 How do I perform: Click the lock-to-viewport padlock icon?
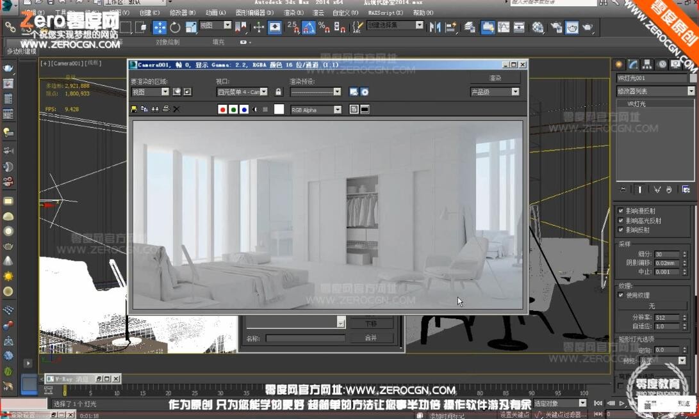(x=278, y=91)
